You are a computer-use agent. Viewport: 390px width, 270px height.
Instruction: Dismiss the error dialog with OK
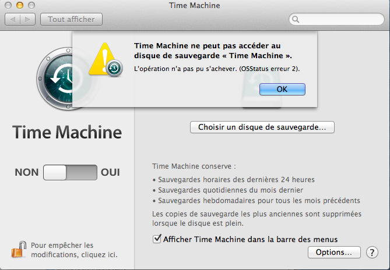click(x=282, y=90)
